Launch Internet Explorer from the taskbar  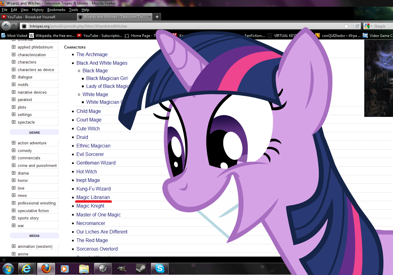click(x=27, y=269)
